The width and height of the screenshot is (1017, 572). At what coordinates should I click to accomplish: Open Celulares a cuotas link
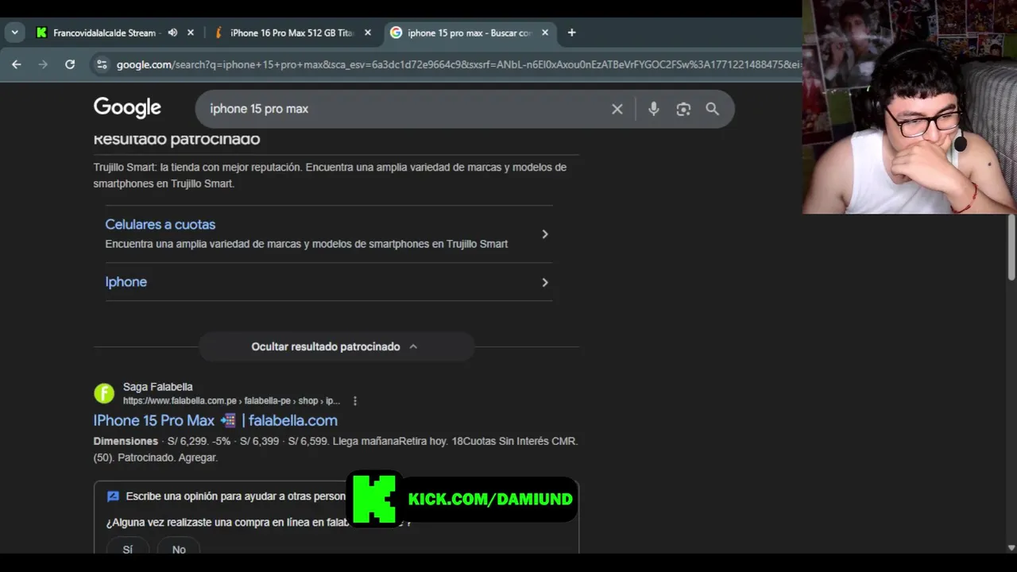[x=160, y=224]
